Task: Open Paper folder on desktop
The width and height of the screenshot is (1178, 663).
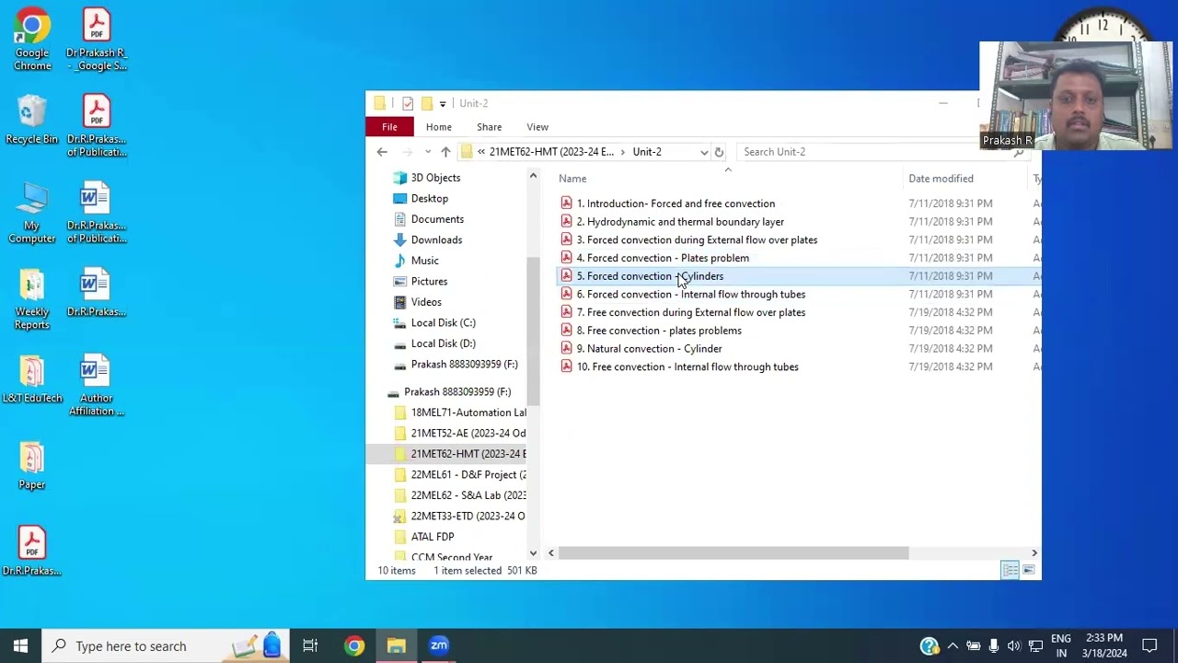Action: click(x=32, y=466)
